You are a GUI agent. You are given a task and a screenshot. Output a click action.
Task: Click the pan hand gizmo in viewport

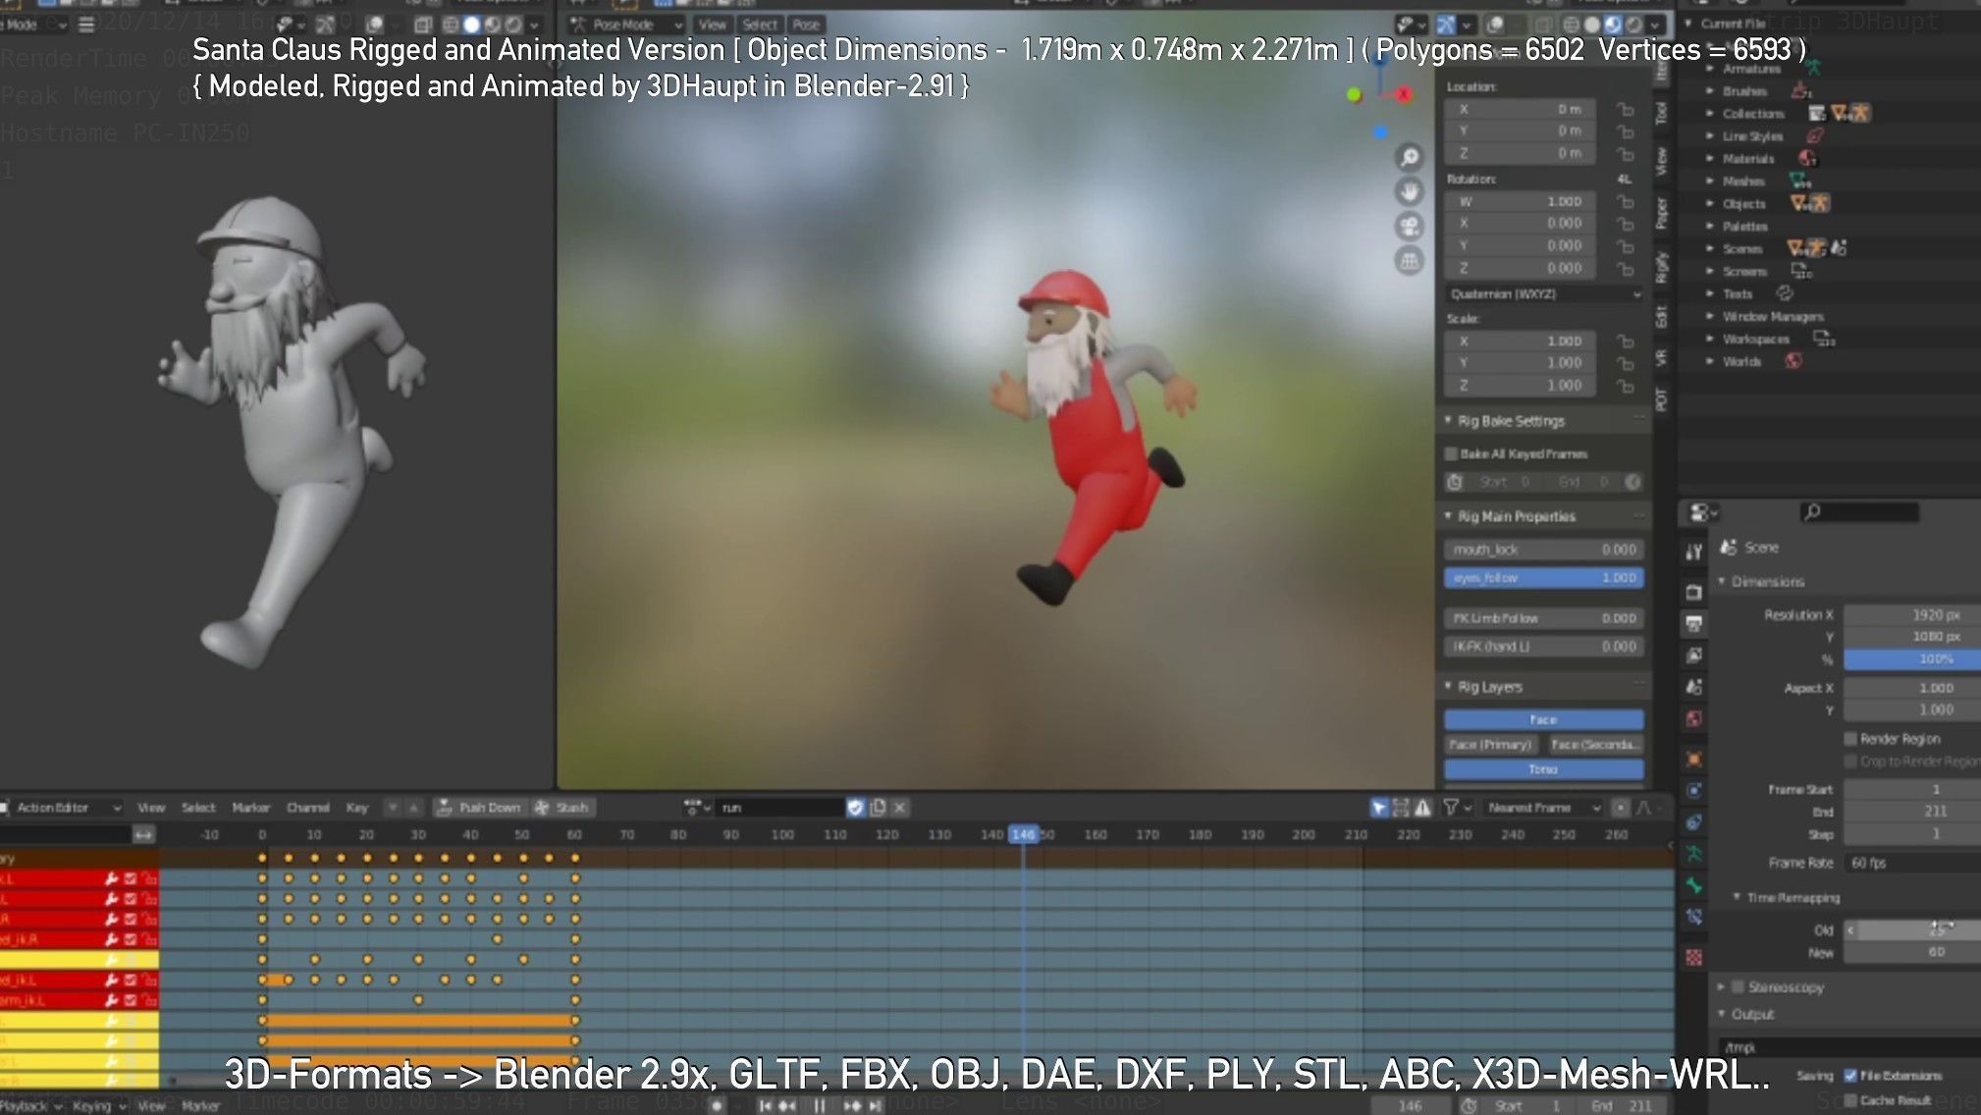coord(1410,191)
